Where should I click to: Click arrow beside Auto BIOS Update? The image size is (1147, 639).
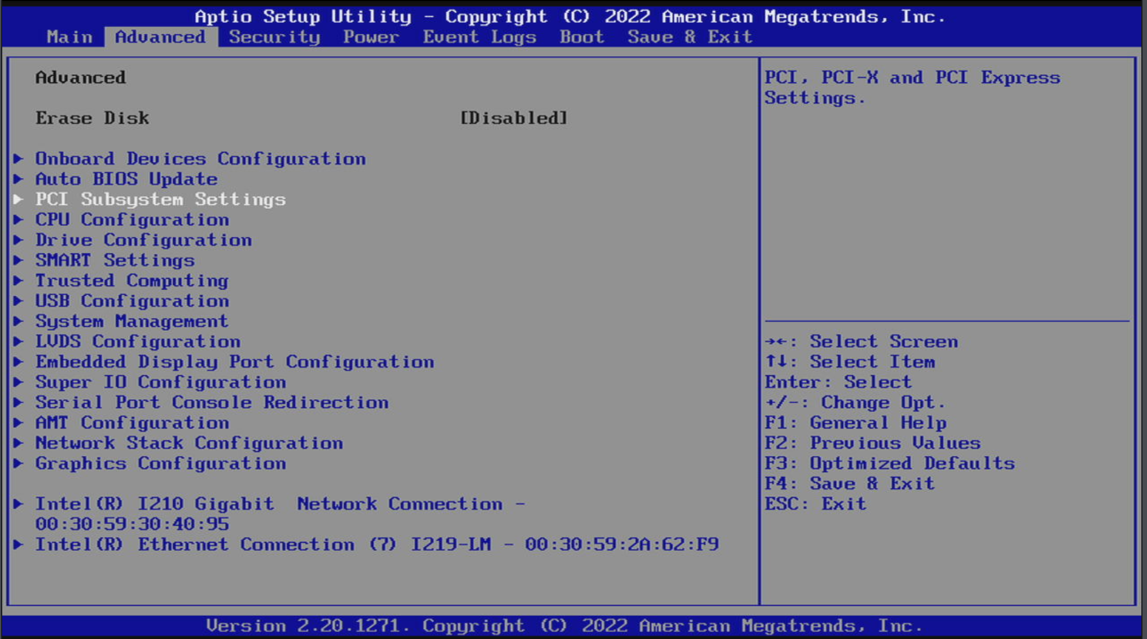pos(19,179)
